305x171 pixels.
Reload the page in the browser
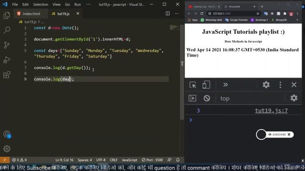tap(202, 14)
